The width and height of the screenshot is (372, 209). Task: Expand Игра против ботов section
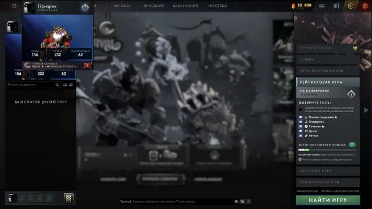(x=328, y=71)
